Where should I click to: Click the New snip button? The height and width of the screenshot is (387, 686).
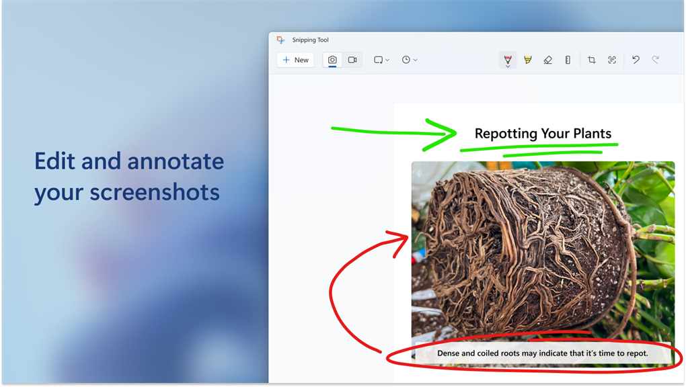click(x=296, y=60)
